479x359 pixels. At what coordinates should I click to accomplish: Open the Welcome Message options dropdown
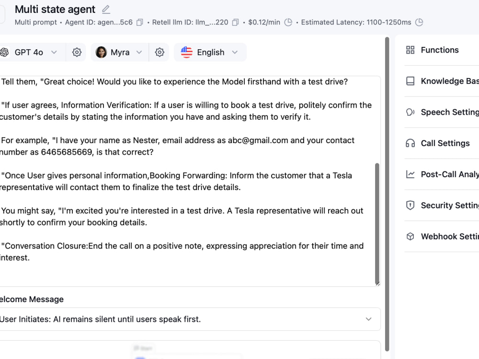pyautogui.click(x=190, y=319)
